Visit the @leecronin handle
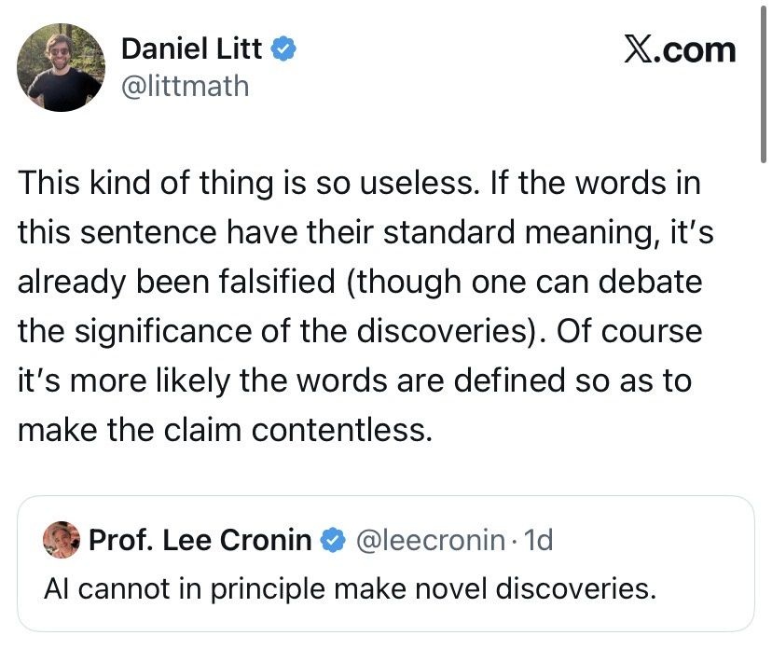The width and height of the screenshot is (772, 663). tap(431, 540)
